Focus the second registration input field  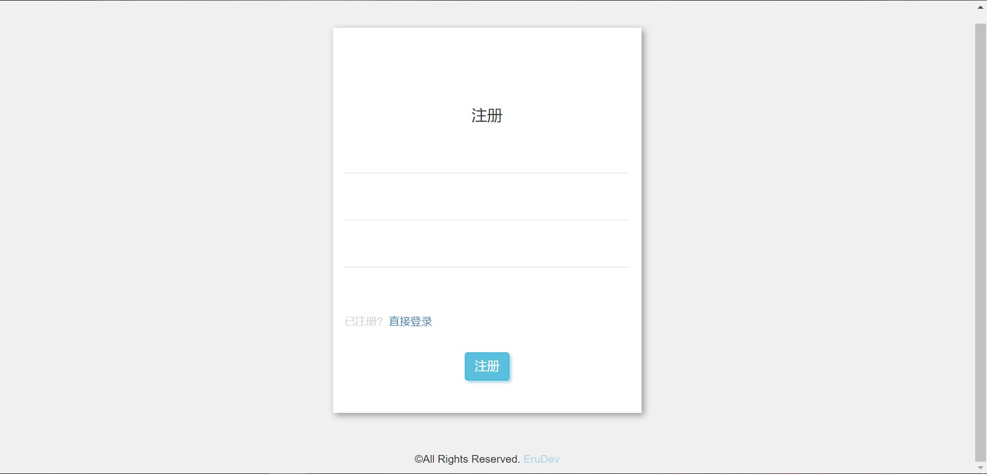487,208
